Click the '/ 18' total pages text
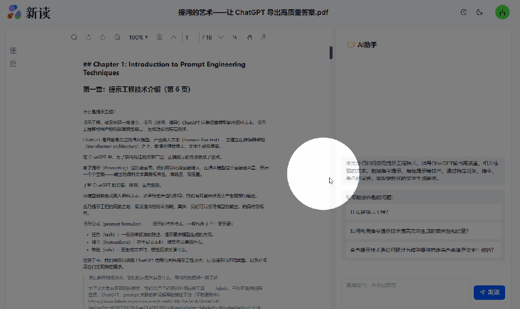 tap(207, 38)
